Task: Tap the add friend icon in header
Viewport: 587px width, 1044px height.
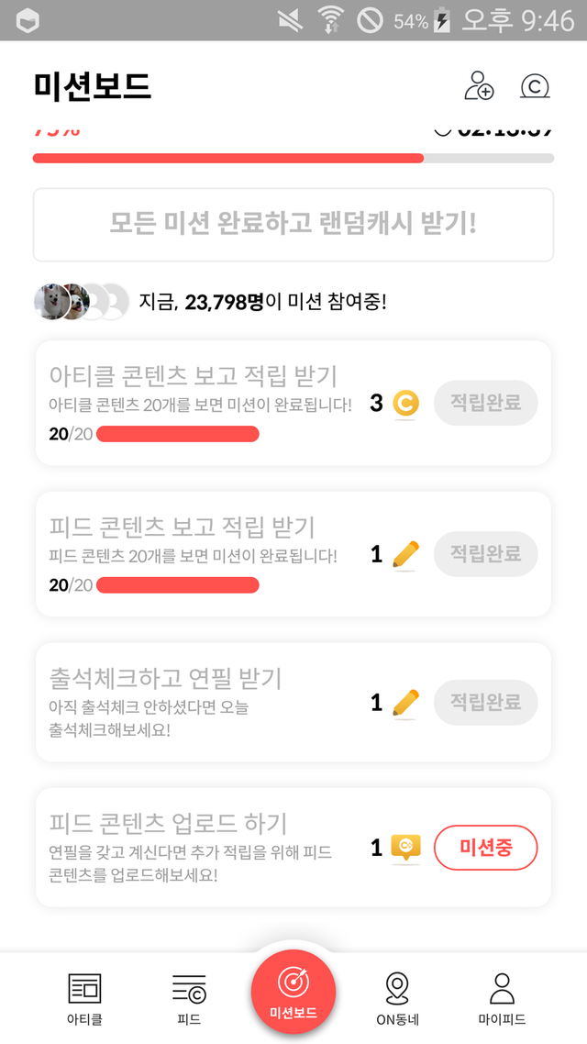Action: (x=479, y=86)
